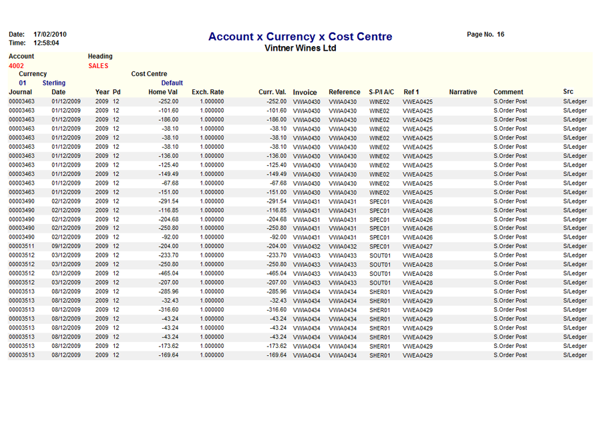Click home value -204.68

tap(168, 219)
